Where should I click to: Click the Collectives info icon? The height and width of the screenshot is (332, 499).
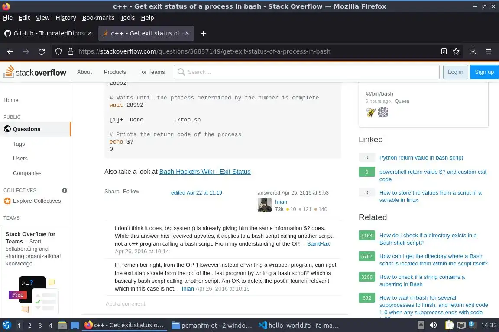64,191
